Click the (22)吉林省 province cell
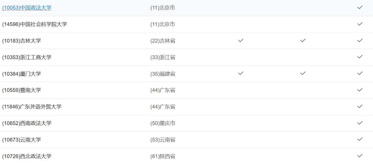373x163 pixels. 162,41
